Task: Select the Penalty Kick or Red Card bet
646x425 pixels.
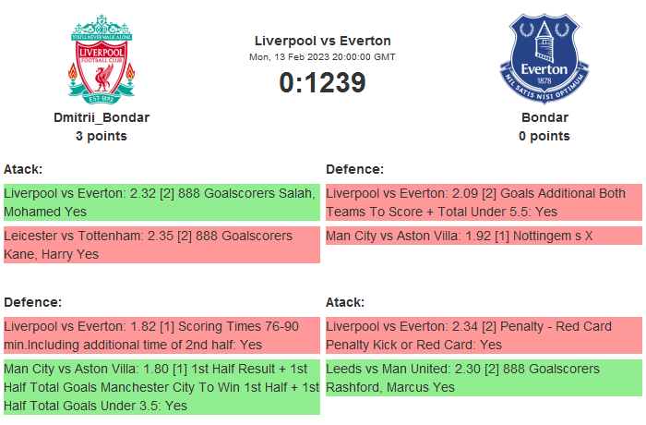Action: tap(483, 335)
